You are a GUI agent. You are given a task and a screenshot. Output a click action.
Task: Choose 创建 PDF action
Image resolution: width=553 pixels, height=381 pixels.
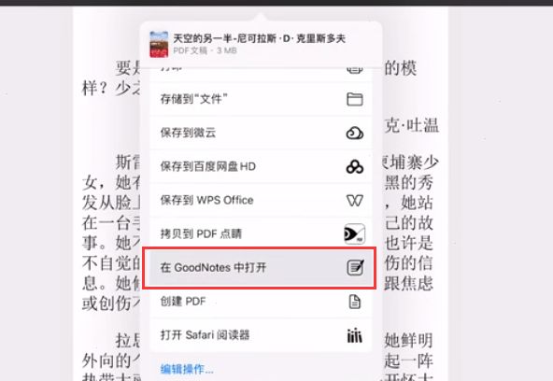pyautogui.click(x=261, y=302)
